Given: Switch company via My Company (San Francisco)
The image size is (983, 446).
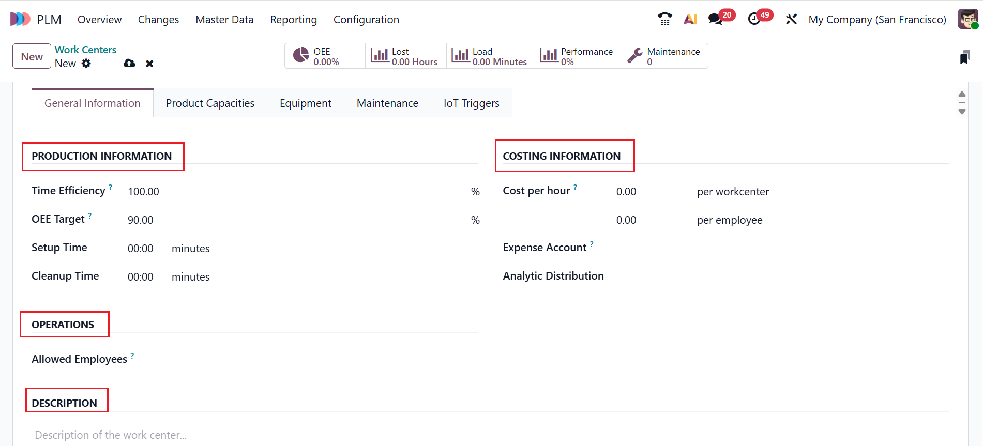Looking at the screenshot, I should coord(877,20).
